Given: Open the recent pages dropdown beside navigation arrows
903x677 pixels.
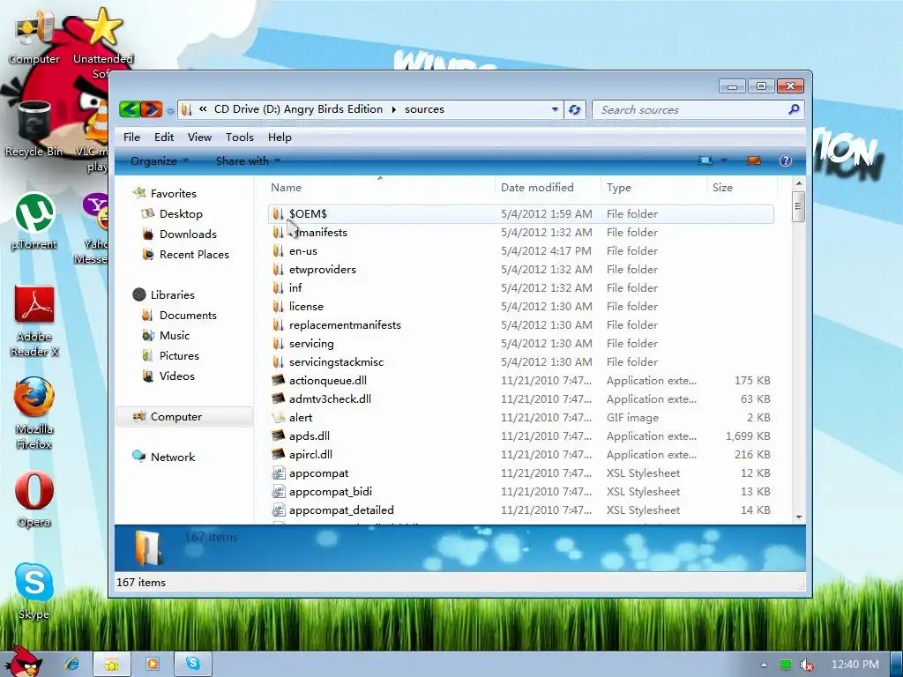Looking at the screenshot, I should tap(170, 110).
